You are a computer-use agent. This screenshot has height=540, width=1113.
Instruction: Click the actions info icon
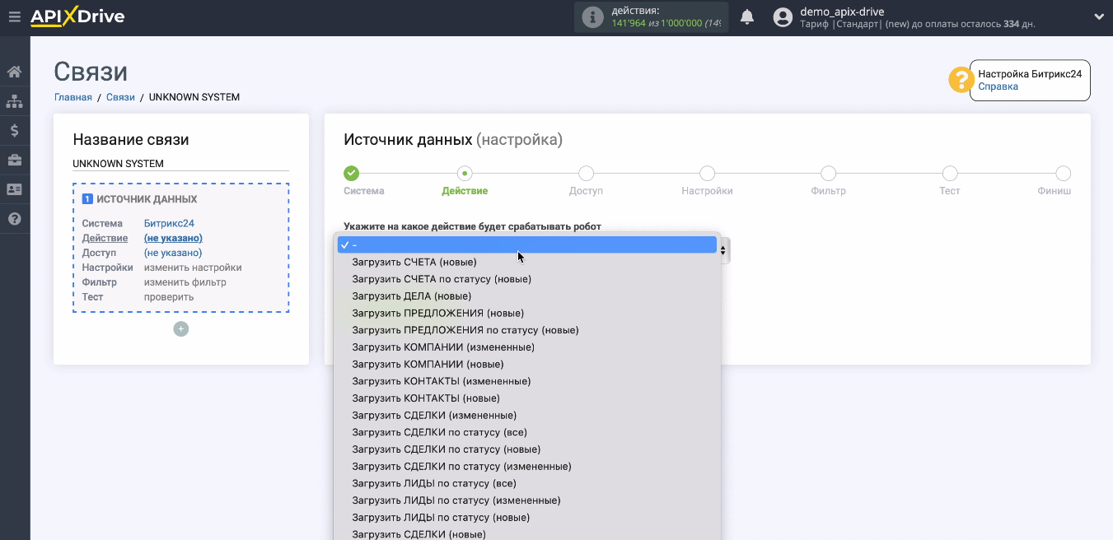pyautogui.click(x=592, y=17)
